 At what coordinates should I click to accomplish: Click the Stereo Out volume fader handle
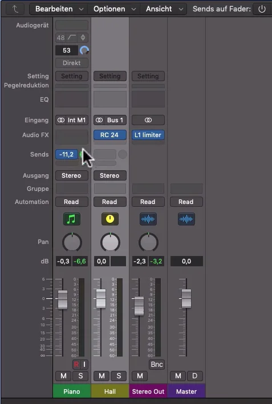(139, 306)
